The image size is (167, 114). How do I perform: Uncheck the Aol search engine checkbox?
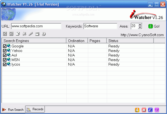[5, 55]
